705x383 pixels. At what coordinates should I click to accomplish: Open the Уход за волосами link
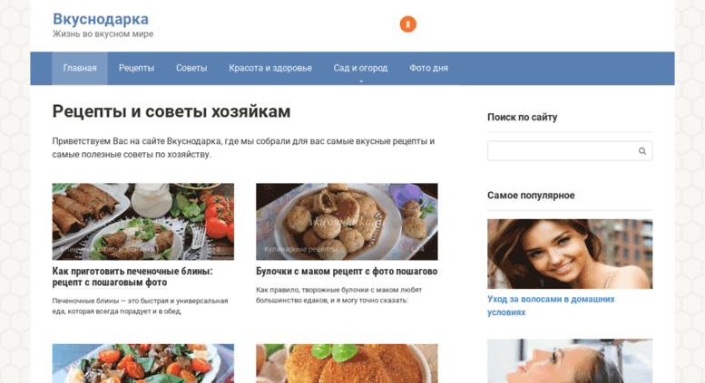[x=551, y=305]
